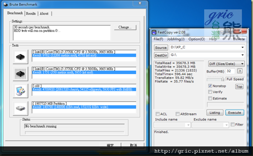The width and height of the screenshot is (253, 156).
Task: Open the Diff (Size/Date) copy mode dropdown
Action: click(x=226, y=64)
